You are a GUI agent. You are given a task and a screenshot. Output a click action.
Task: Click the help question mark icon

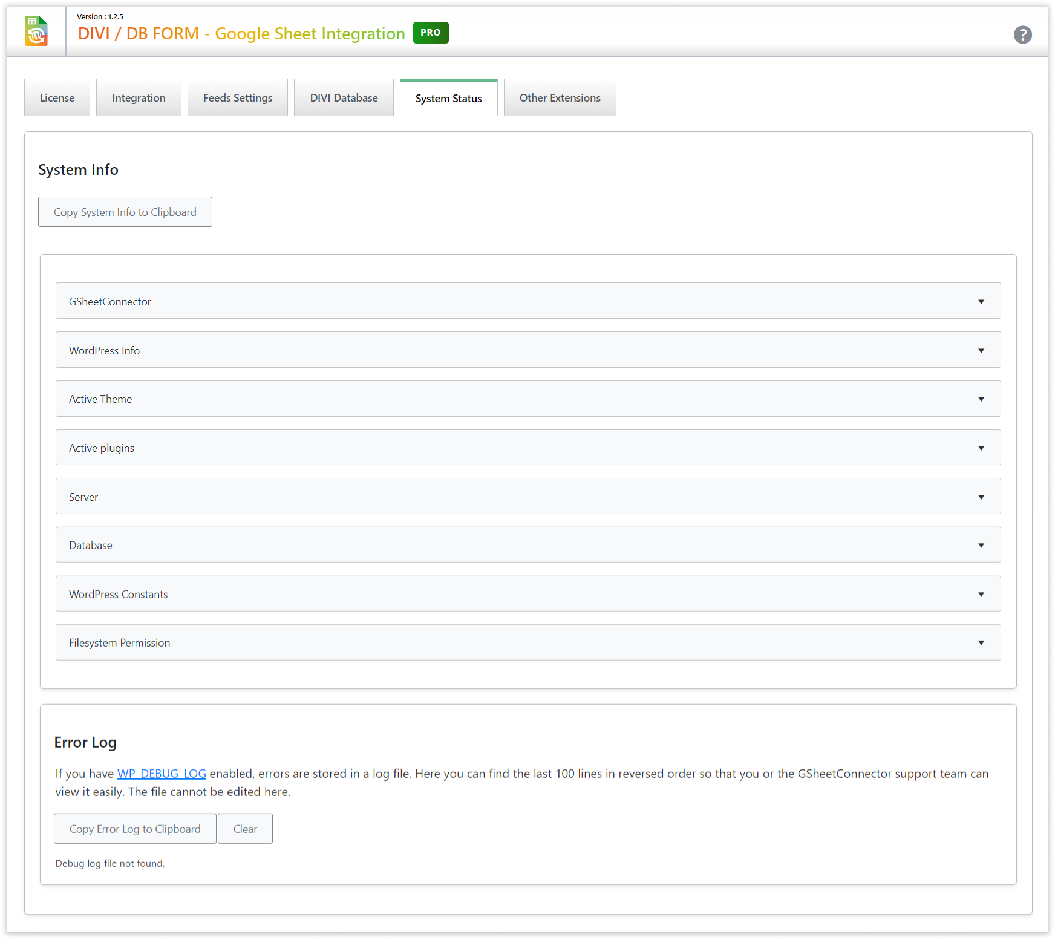point(1022,35)
